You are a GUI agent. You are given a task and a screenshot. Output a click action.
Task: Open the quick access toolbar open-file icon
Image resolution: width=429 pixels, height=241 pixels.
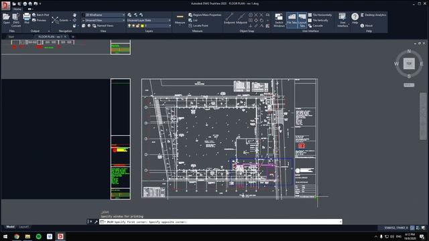[x=14, y=3]
